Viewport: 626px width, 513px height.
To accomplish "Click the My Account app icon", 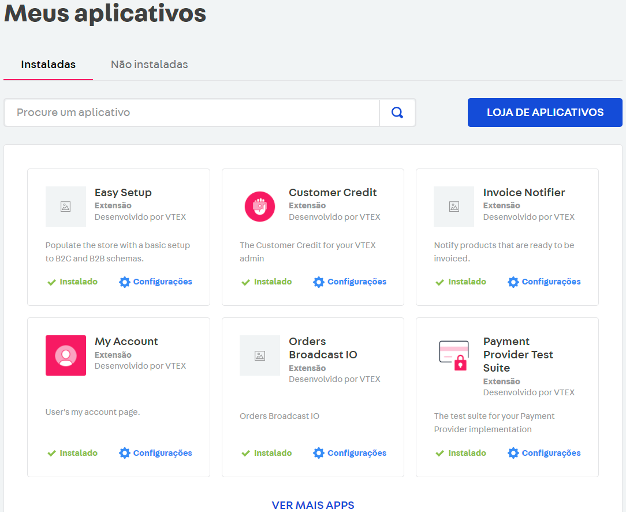I will click(x=66, y=355).
